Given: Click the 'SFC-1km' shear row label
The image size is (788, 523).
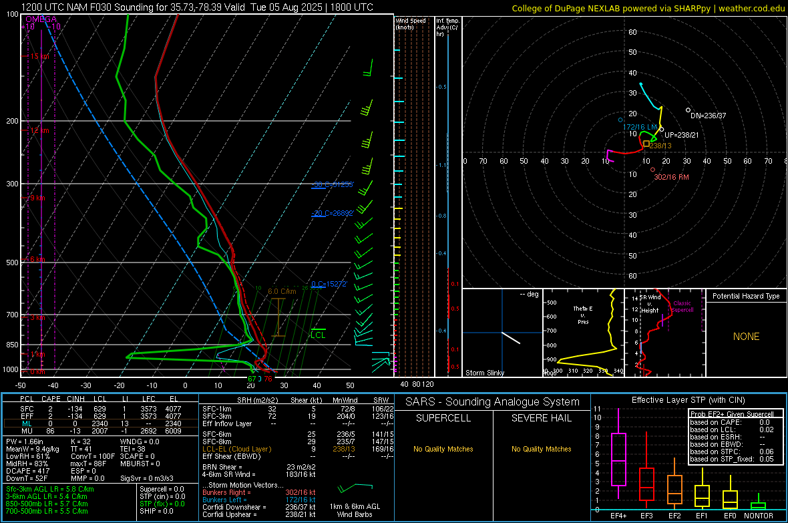Looking at the screenshot, I should point(216,409).
